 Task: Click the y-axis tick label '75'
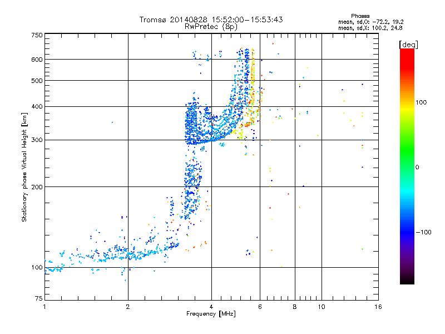point(39,298)
